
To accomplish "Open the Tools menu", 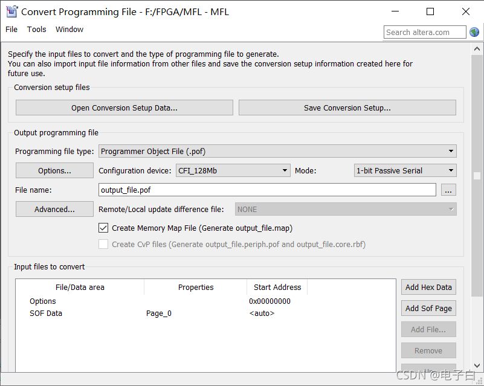I will [x=36, y=30].
